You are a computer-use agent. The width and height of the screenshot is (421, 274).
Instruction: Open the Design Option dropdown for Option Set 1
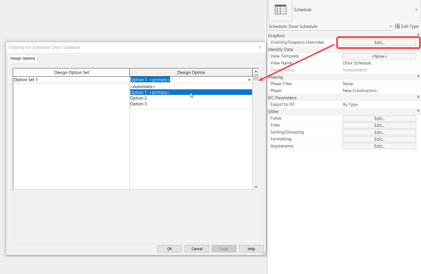click(249, 80)
